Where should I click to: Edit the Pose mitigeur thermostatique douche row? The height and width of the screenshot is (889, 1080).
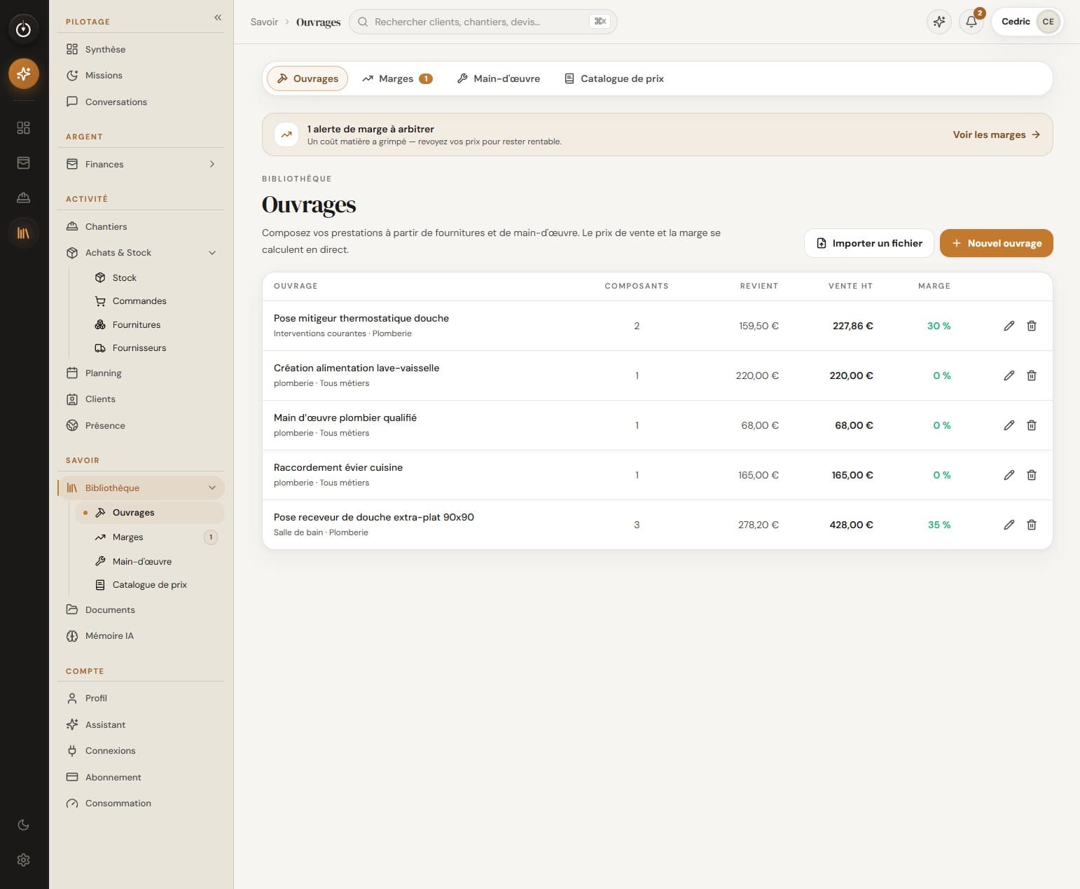[1009, 326]
